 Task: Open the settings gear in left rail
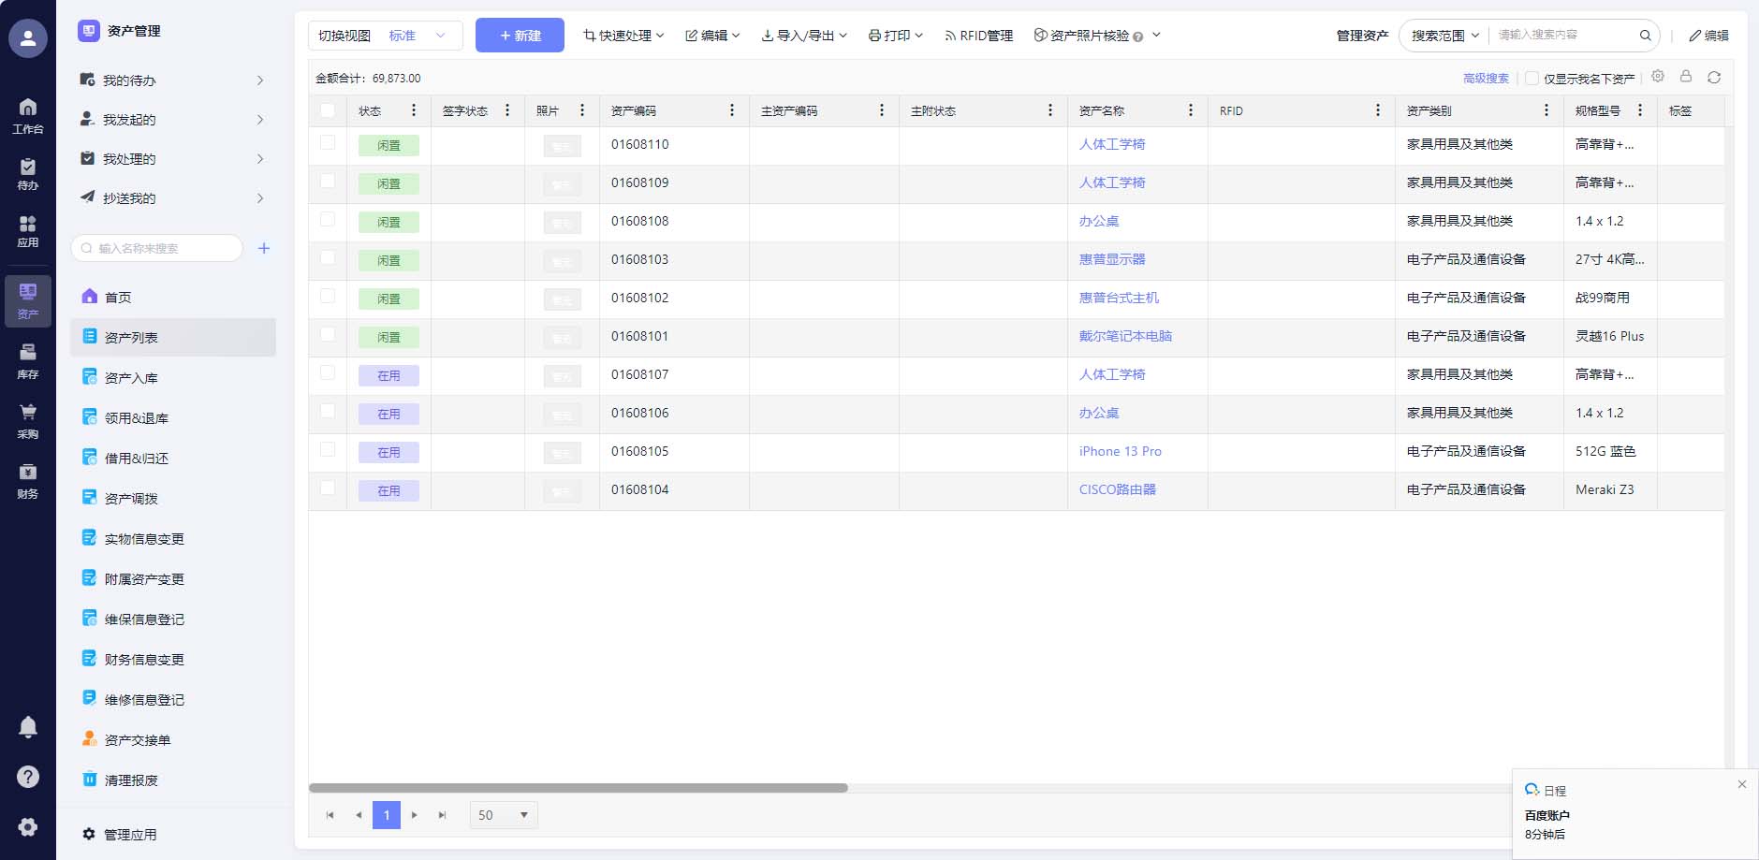click(28, 827)
